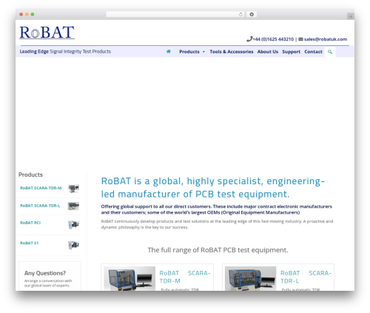Click the SCARA-TDR-M sidebar thumbnail
Image resolution: width=370 pixels, height=313 pixels.
(74, 189)
